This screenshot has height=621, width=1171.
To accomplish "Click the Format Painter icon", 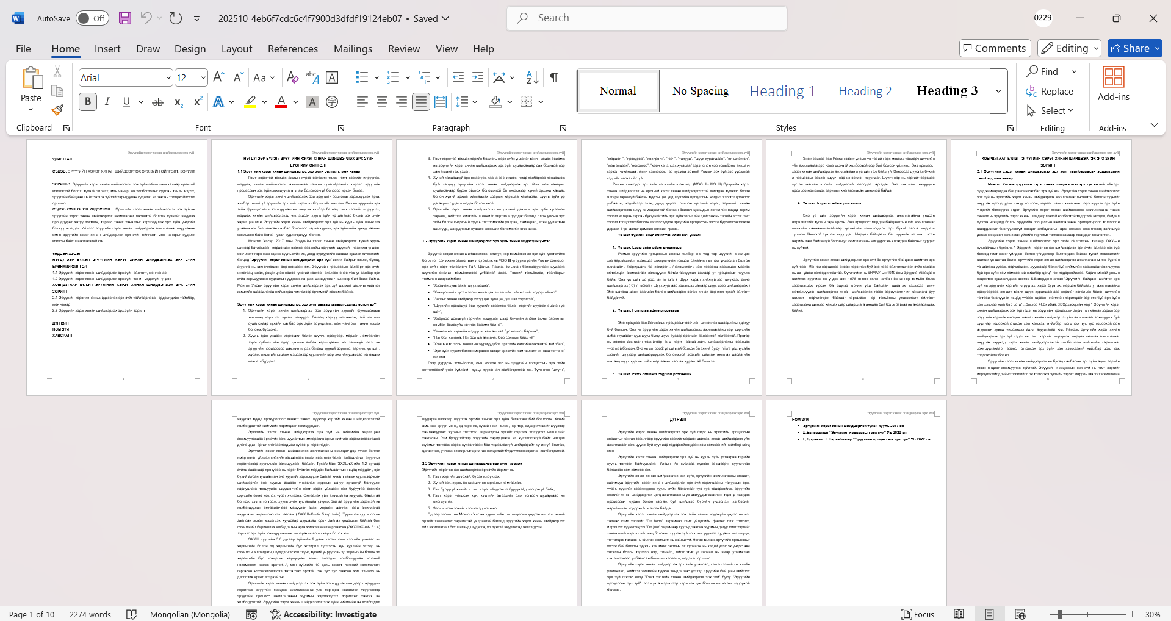I will point(57,110).
